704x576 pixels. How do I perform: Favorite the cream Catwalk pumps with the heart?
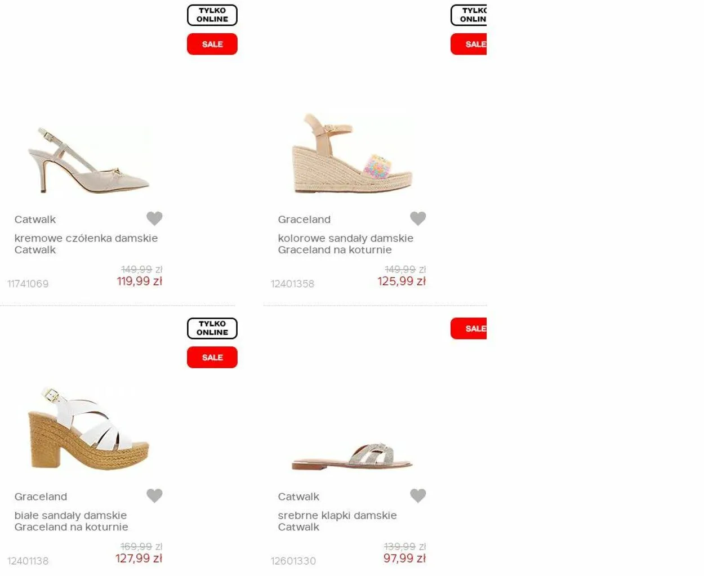click(x=154, y=218)
